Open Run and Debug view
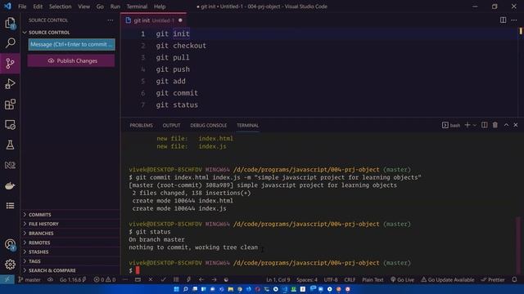The height and width of the screenshot is (294, 524). tap(10, 83)
